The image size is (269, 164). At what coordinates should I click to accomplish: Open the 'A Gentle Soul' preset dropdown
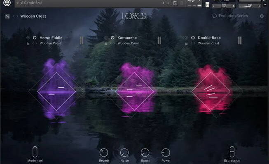[18, 3]
